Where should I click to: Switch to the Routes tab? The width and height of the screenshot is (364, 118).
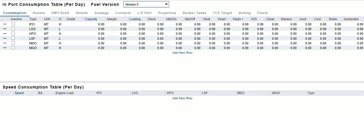tap(39, 13)
